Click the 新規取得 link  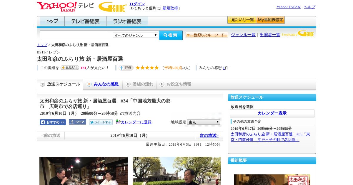coord(170,8)
